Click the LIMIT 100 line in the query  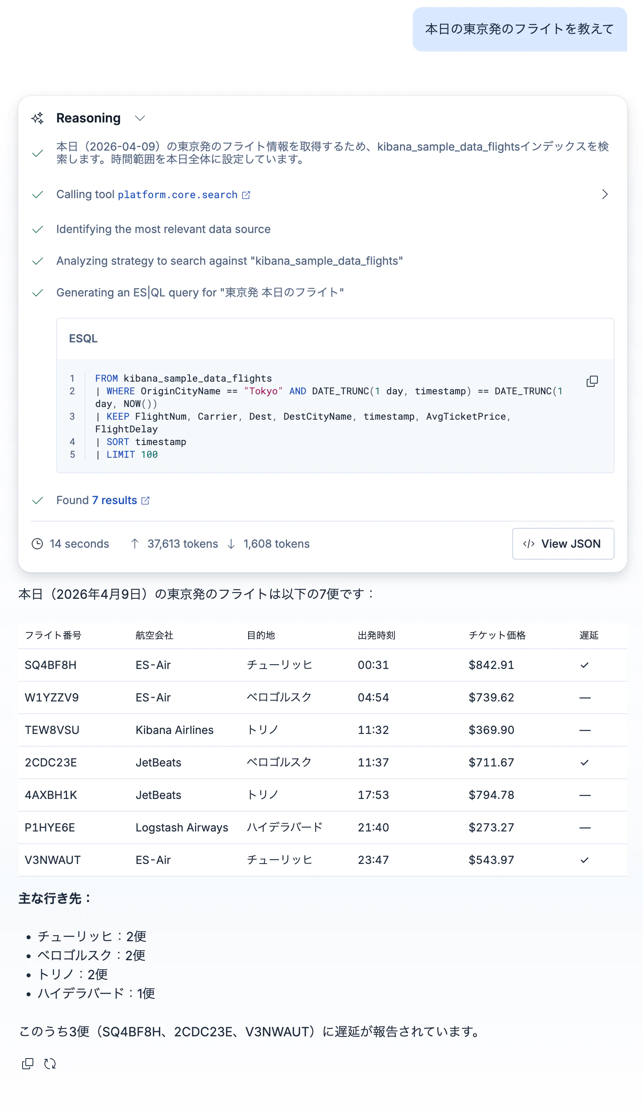tap(126, 455)
